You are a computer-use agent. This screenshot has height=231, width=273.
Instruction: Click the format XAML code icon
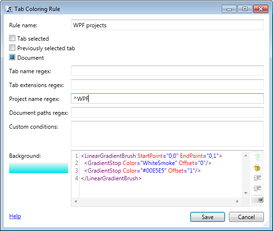pyautogui.click(x=257, y=157)
